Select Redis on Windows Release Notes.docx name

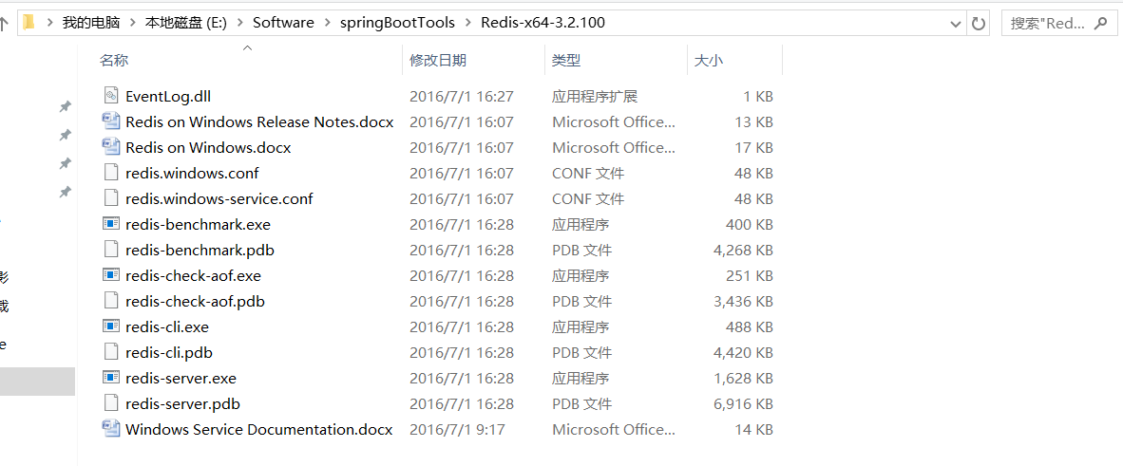click(x=259, y=121)
